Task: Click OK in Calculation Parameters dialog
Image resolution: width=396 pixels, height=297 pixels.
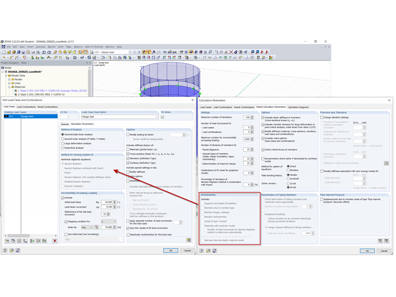Action: [367, 251]
